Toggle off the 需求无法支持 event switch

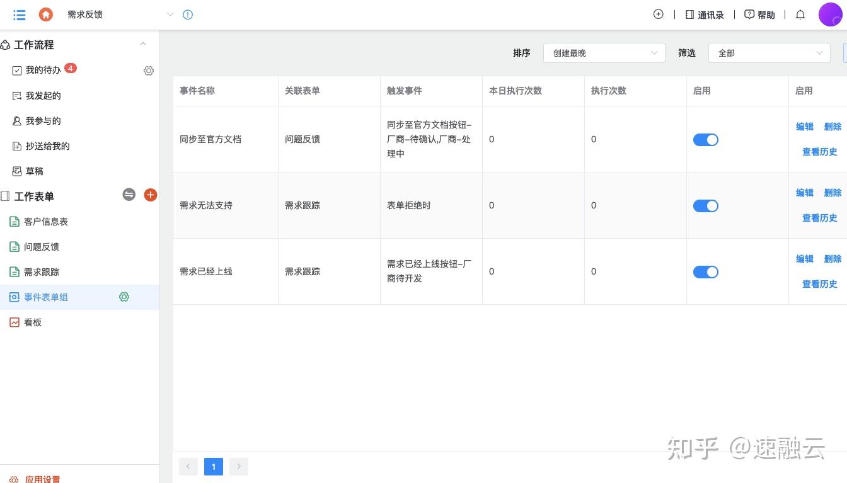pyautogui.click(x=706, y=206)
